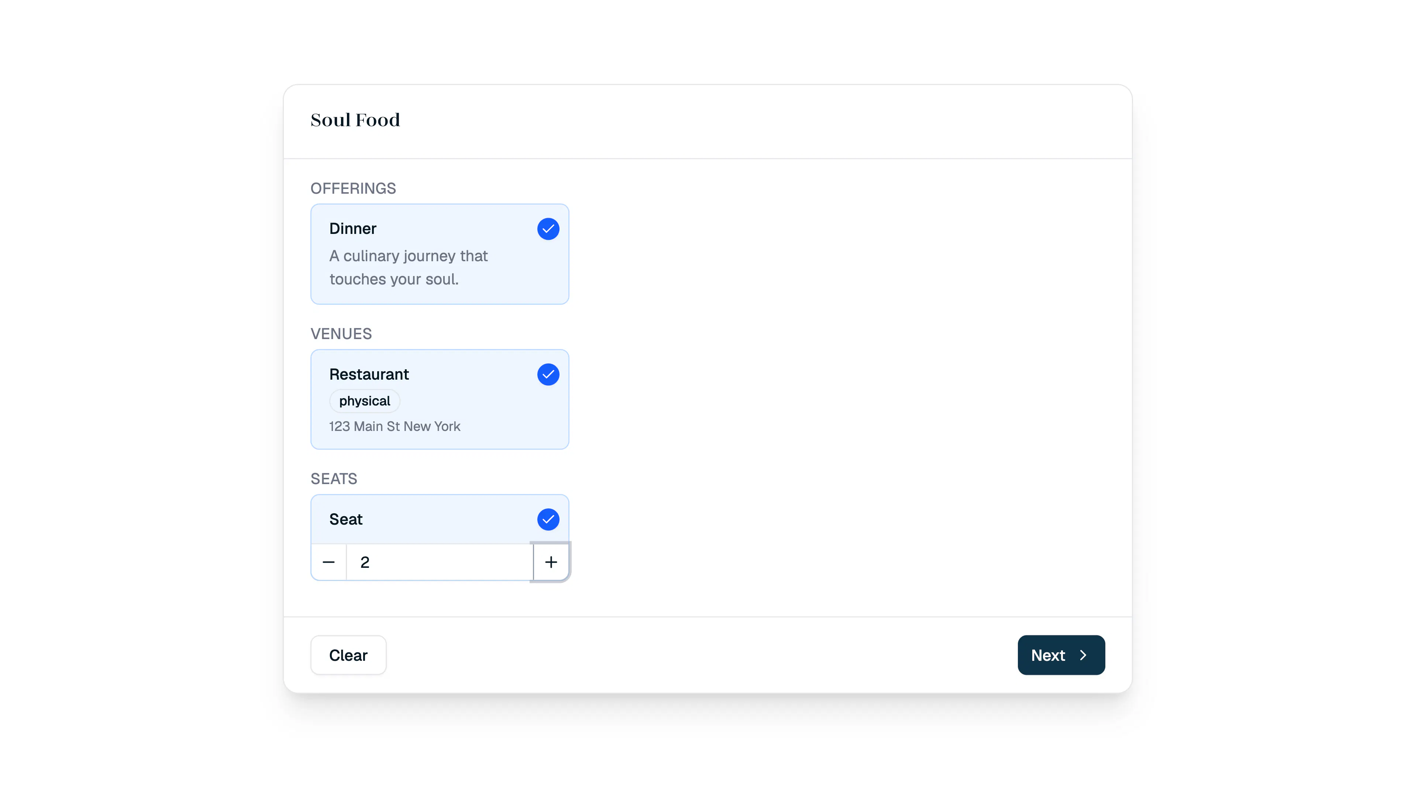
Task: Click the word Next on dark button
Action: [x=1047, y=655]
